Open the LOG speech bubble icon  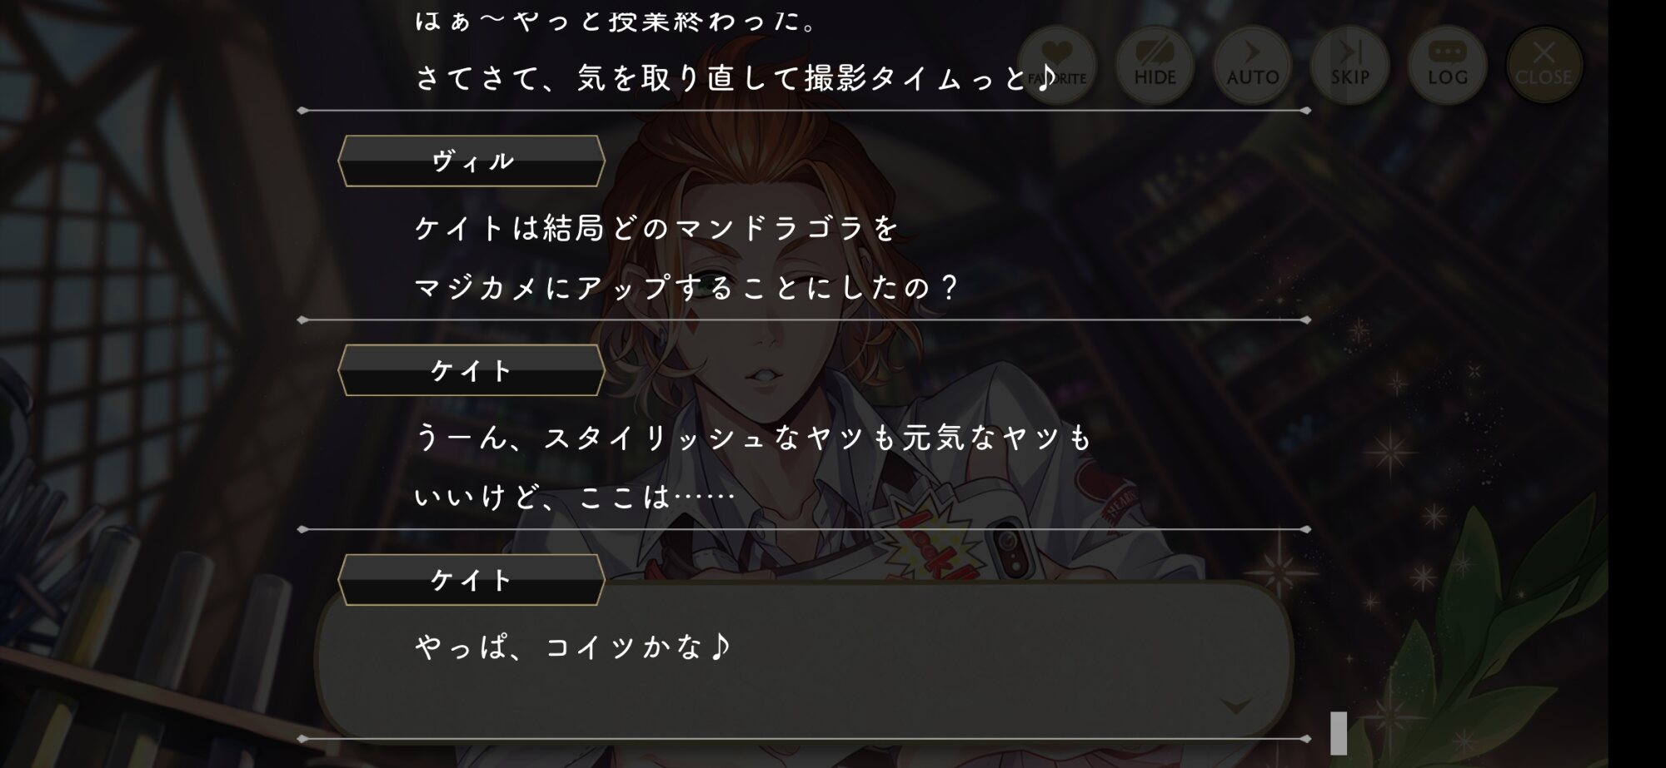[x=1448, y=65]
